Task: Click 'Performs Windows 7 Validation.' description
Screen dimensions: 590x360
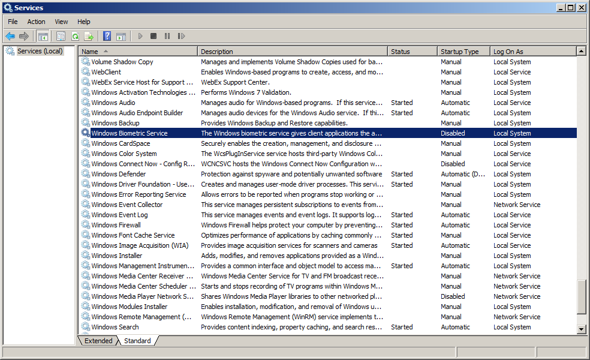Action: pyautogui.click(x=246, y=92)
